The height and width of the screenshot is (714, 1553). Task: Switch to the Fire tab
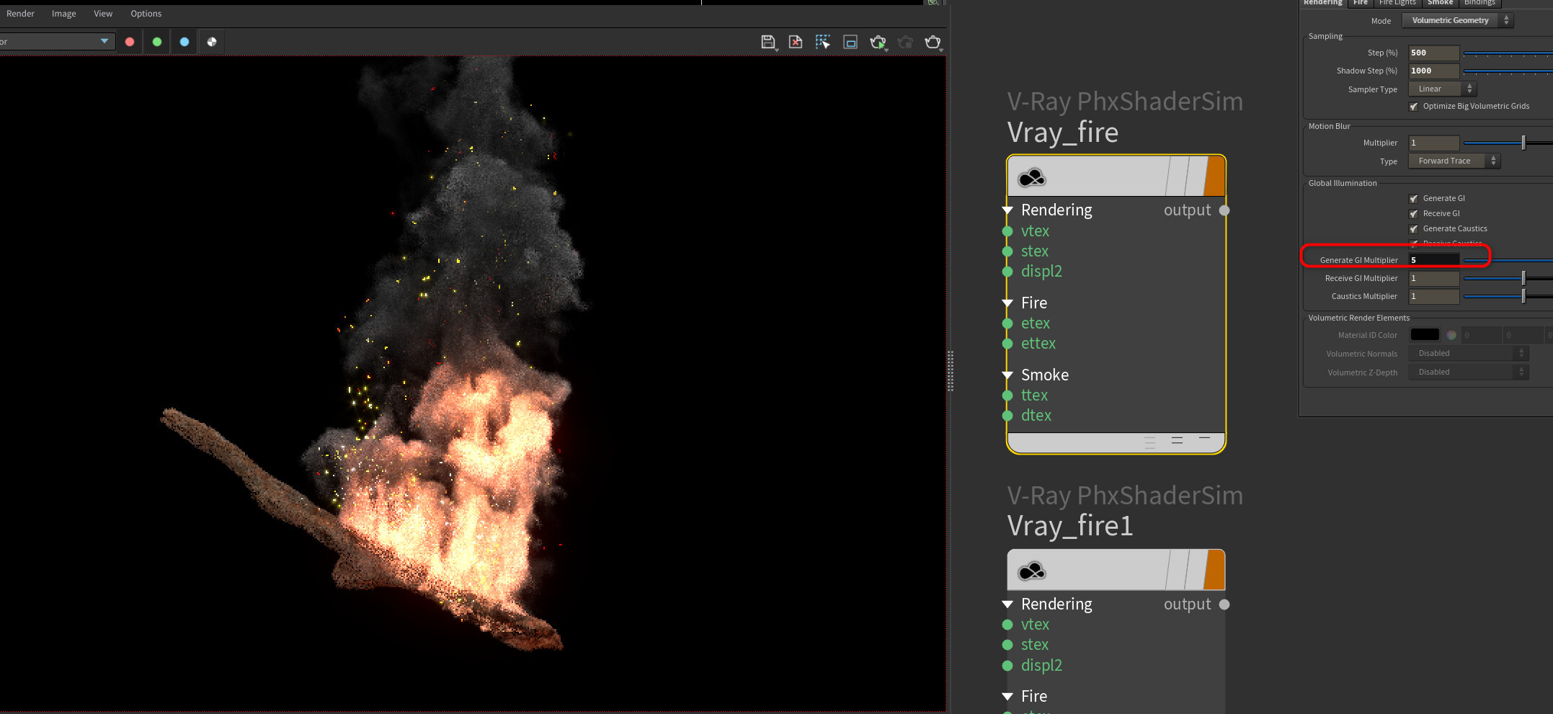[1361, 3]
